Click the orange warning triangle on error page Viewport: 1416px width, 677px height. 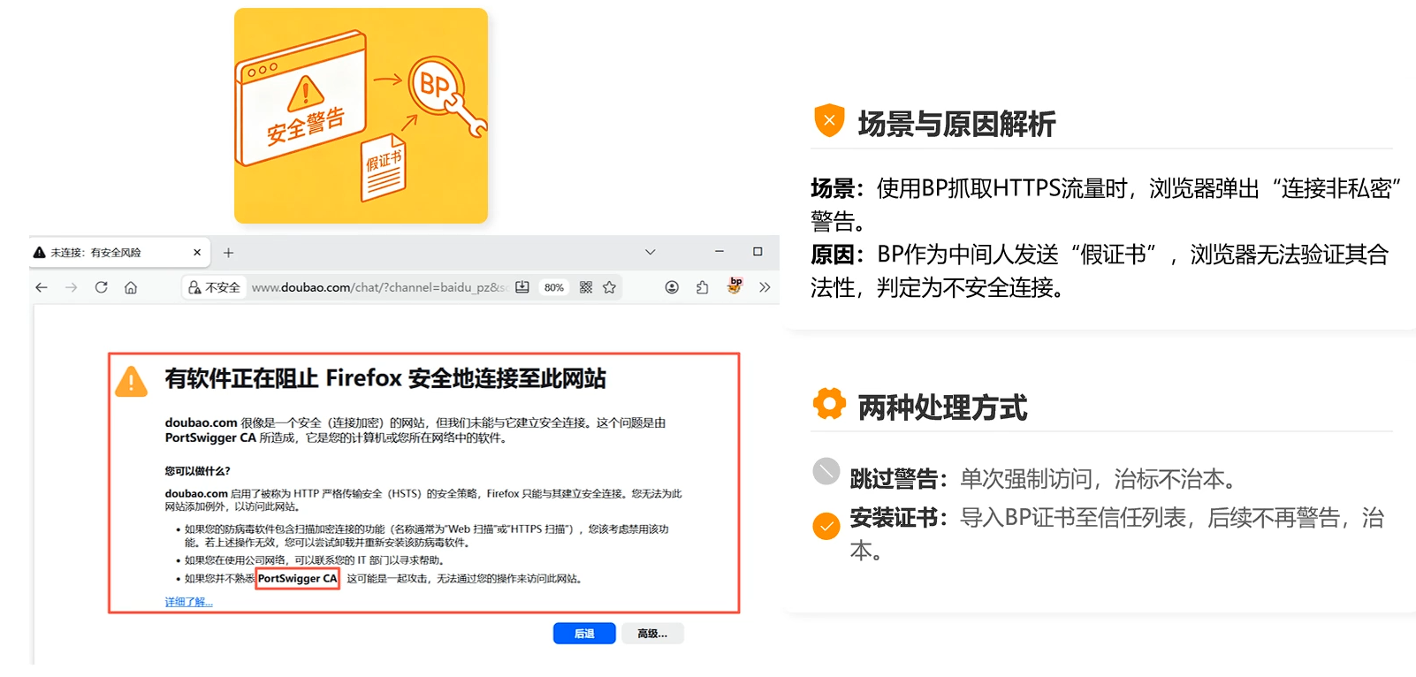tap(132, 382)
